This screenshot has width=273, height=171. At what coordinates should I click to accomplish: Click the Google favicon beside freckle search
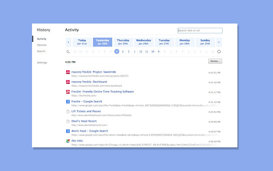68,102
